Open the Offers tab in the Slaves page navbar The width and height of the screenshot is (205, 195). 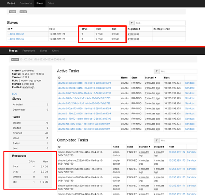point(51,3)
